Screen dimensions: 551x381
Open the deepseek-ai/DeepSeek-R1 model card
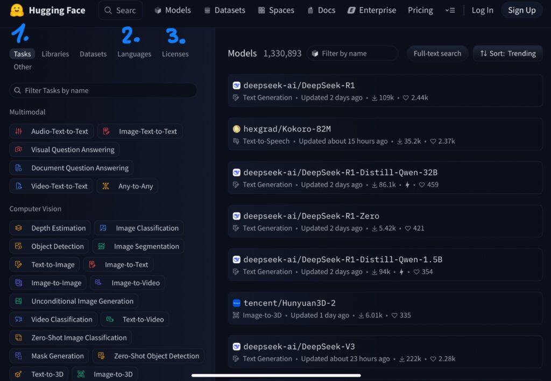tap(385, 91)
